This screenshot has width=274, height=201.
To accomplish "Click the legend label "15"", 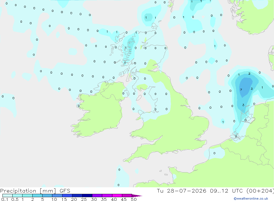I will pos(64,199).
